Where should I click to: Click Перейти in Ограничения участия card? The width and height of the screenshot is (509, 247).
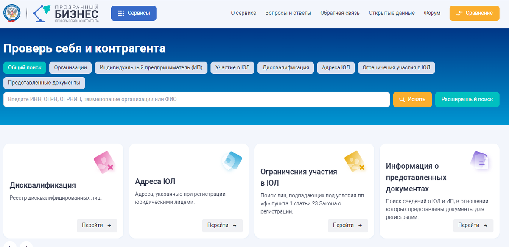[348, 225]
